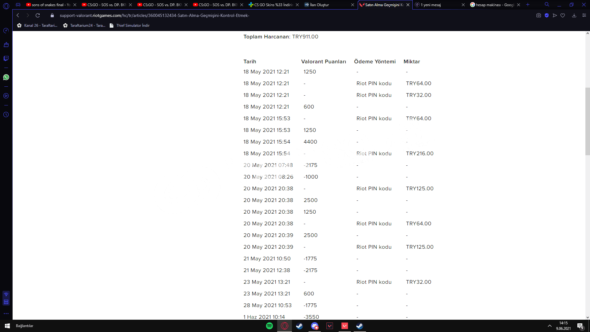Open History clock icon in sidebar
Viewport: 590px width, 332px height.
pos(6,115)
